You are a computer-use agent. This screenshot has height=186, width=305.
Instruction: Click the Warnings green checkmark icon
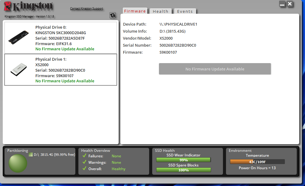point(84,162)
